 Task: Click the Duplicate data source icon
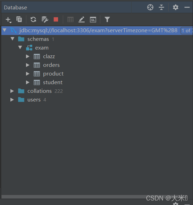(19, 19)
